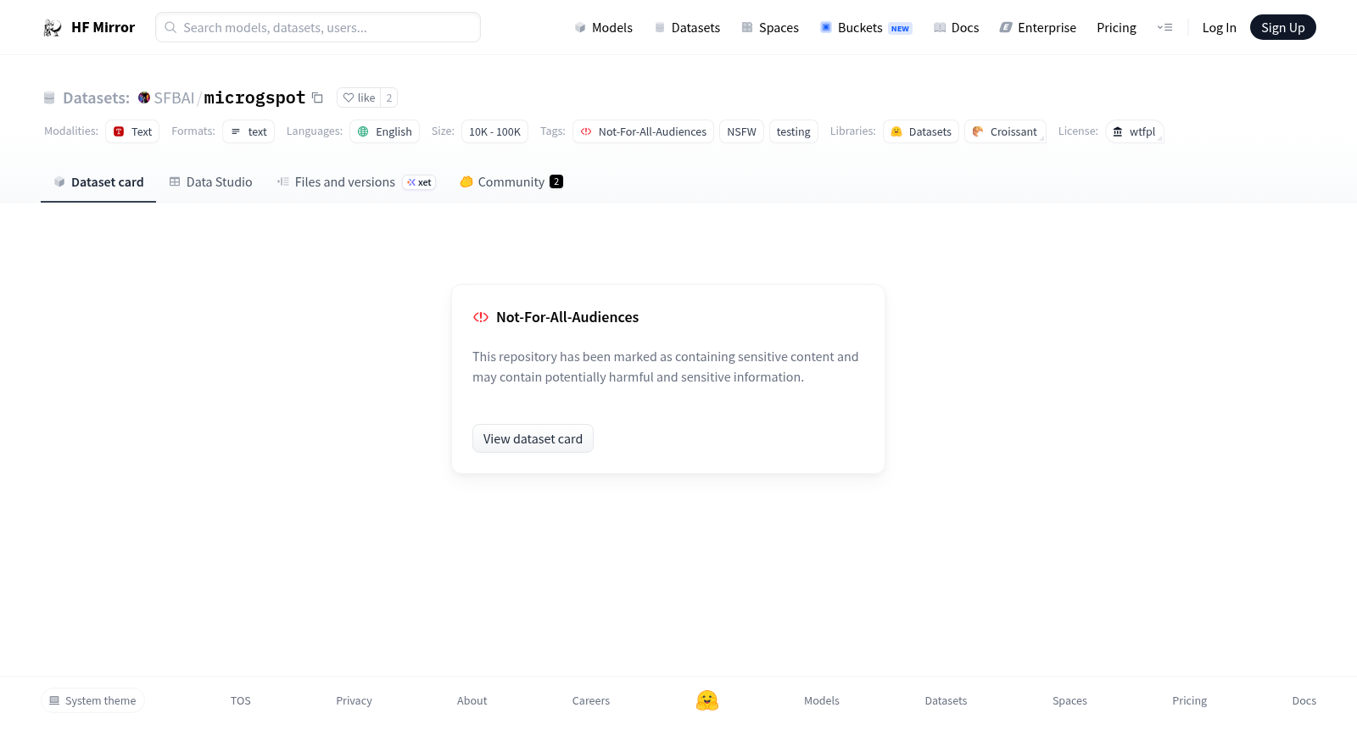Click the Community count badge 2

556,181
